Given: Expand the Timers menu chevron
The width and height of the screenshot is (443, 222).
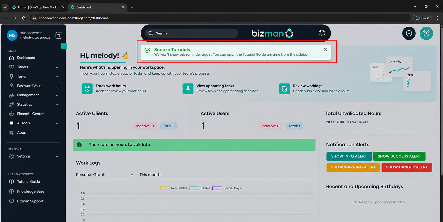Looking at the screenshot, I should tap(57, 67).
